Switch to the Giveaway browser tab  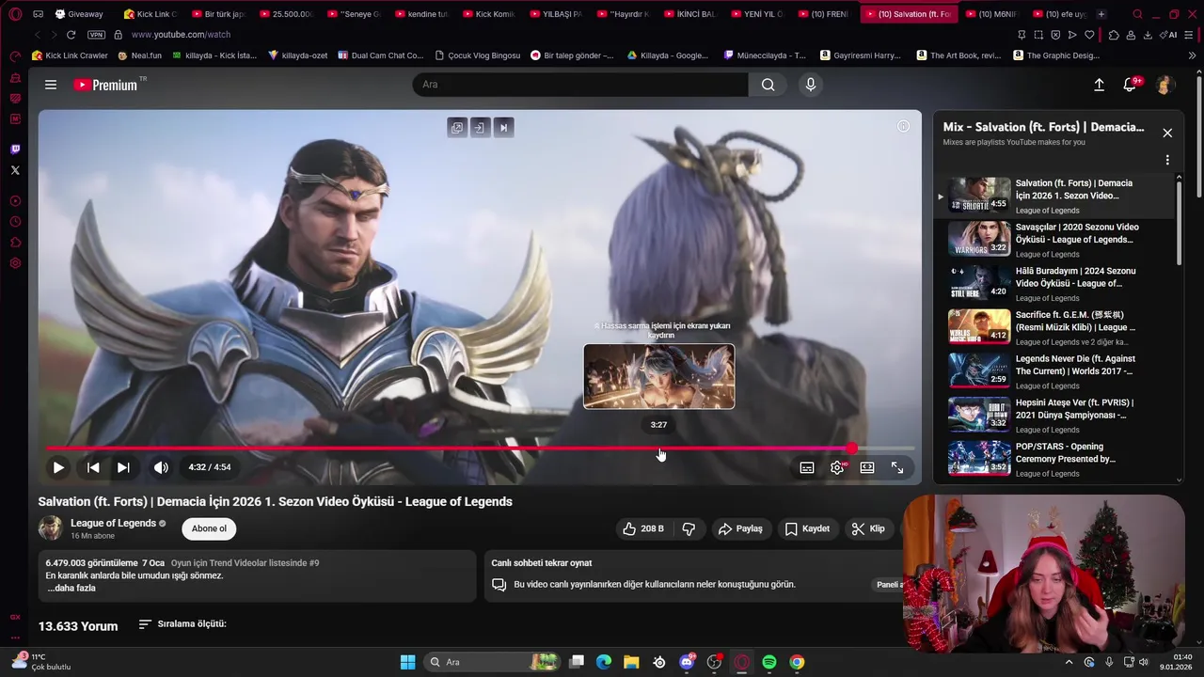click(x=81, y=14)
